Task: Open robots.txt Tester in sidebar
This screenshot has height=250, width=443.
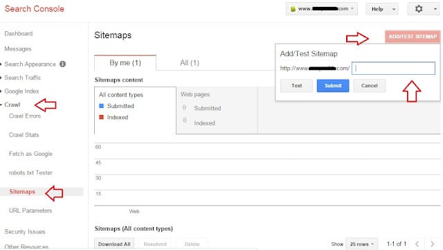Action: click(30, 172)
